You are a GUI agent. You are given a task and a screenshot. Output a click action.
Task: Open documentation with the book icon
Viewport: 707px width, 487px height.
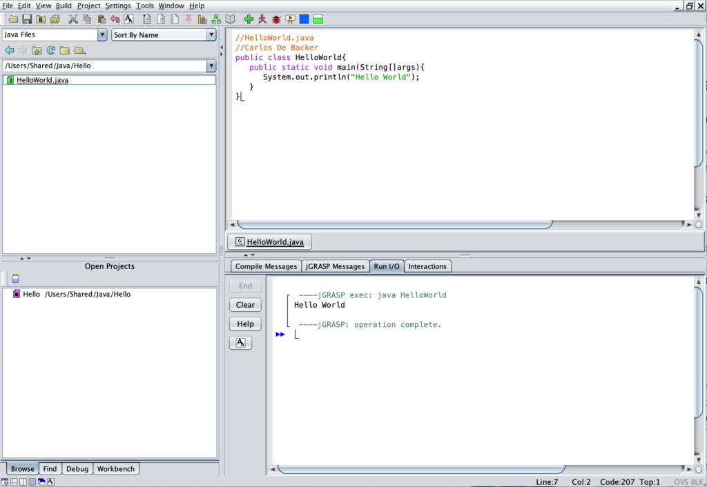tap(231, 19)
